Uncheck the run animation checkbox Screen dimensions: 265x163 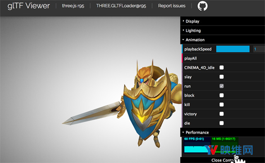pos(222,86)
